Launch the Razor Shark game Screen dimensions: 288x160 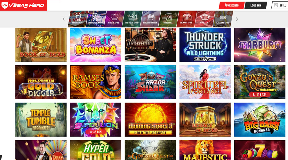[x=150, y=82]
